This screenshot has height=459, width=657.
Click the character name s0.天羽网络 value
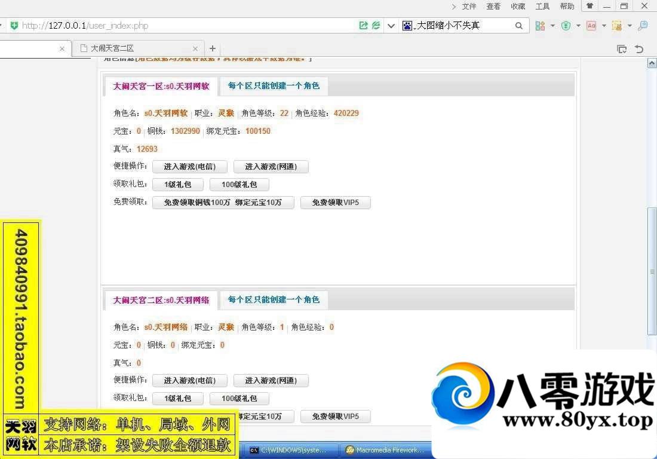166,328
